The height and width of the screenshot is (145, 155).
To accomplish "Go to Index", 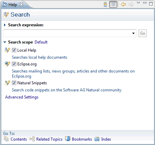I will tap(106, 139).
